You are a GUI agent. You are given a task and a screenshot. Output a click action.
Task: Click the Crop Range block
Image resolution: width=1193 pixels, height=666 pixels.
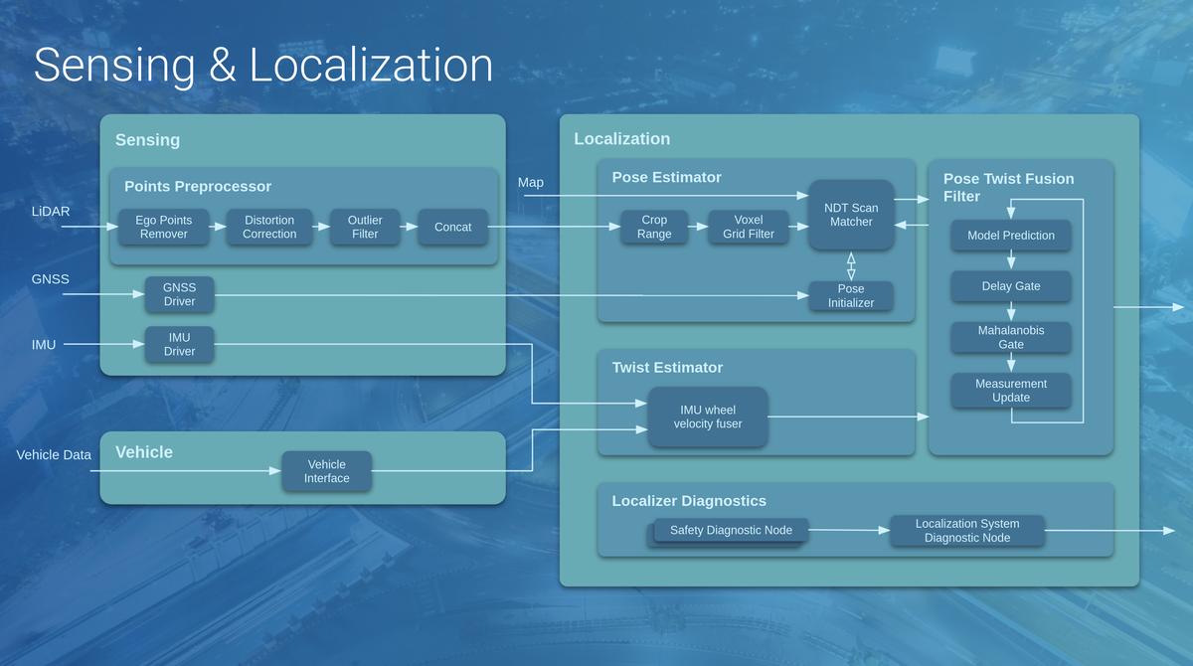point(654,227)
